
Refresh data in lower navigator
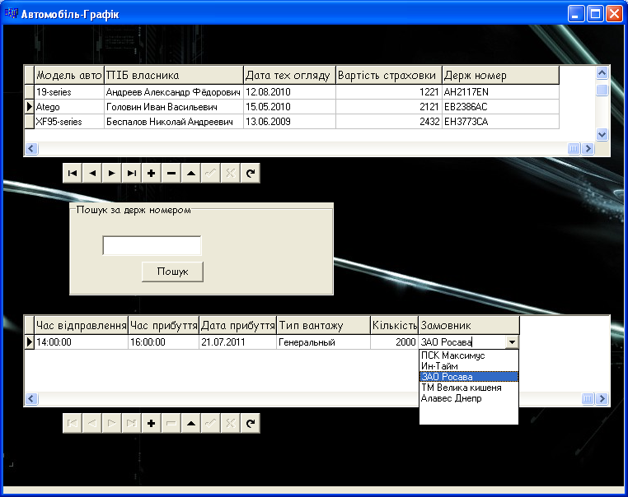251,423
